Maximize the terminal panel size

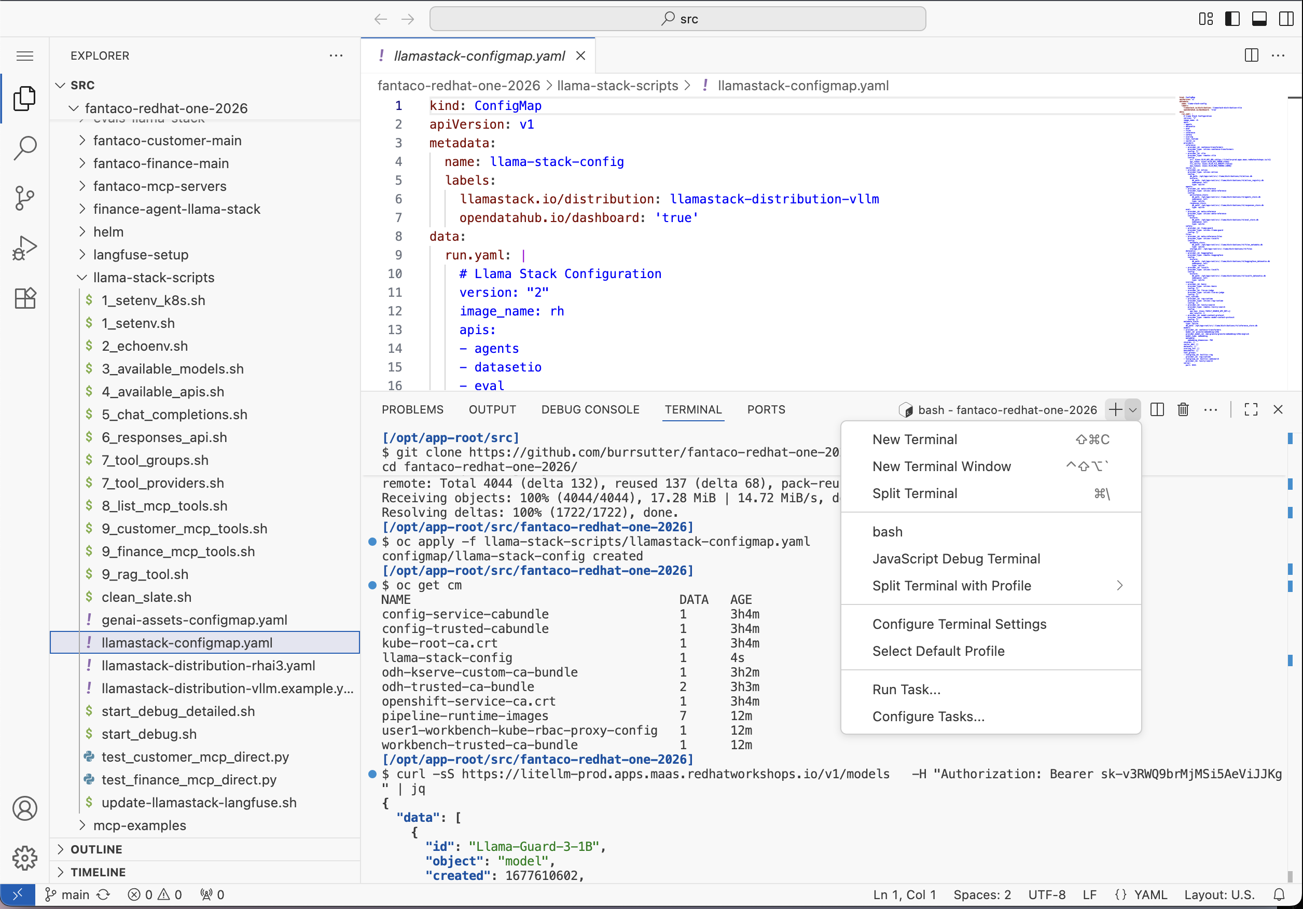coord(1250,409)
